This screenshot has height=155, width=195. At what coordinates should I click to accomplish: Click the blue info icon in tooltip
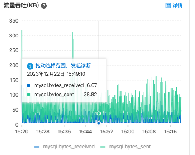[30, 66]
